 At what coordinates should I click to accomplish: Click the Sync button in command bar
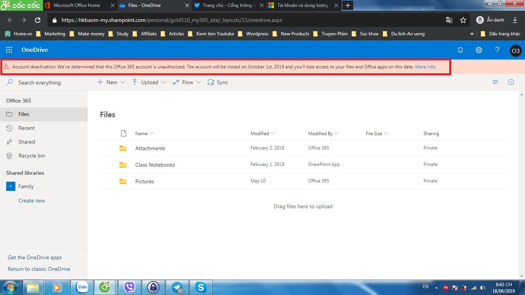(218, 82)
